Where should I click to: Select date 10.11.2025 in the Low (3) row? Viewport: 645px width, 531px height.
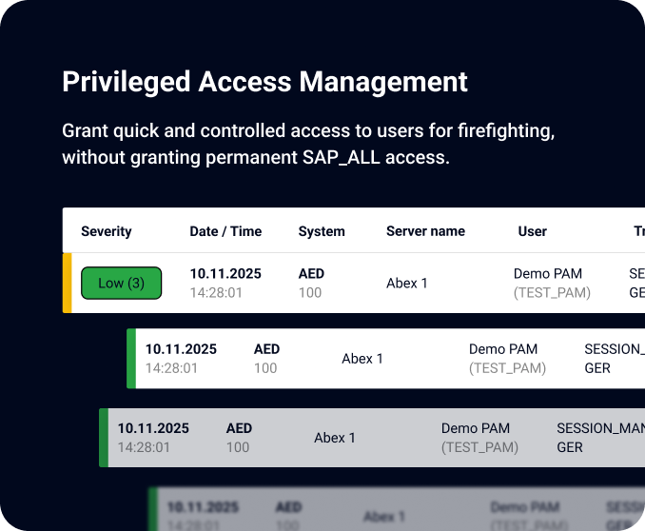[225, 274]
